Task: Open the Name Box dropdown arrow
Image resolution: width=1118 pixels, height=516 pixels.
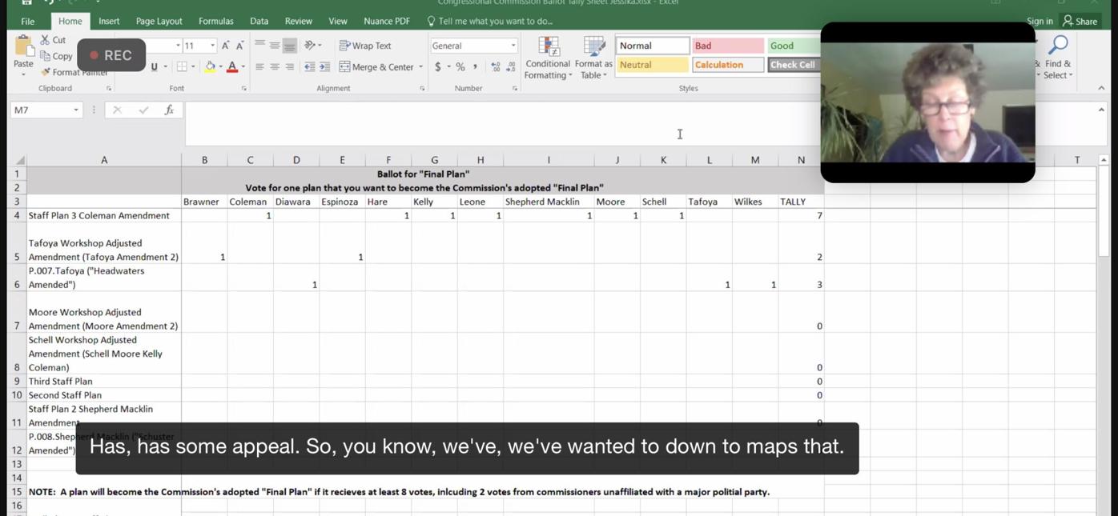Action: [76, 110]
